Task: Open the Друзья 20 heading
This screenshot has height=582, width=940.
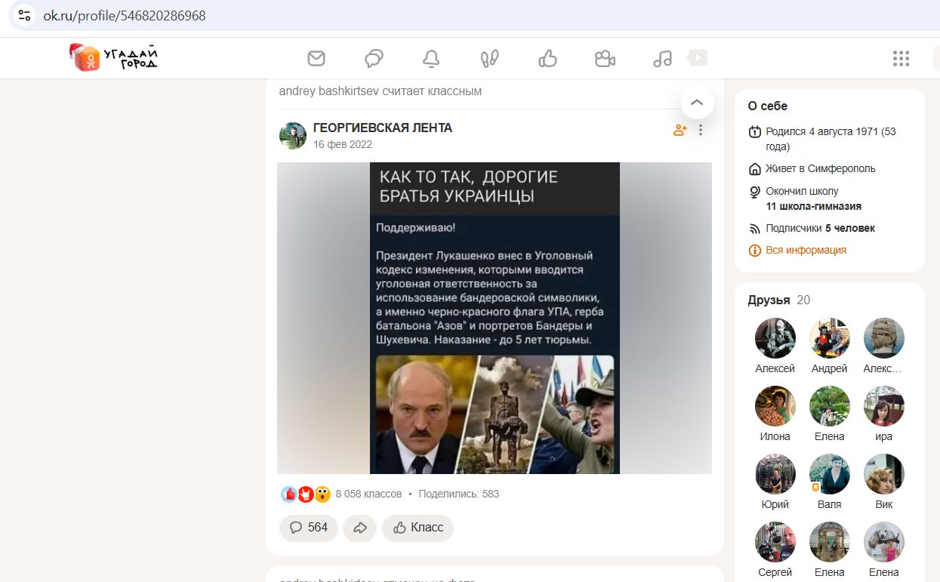Action: point(778,300)
